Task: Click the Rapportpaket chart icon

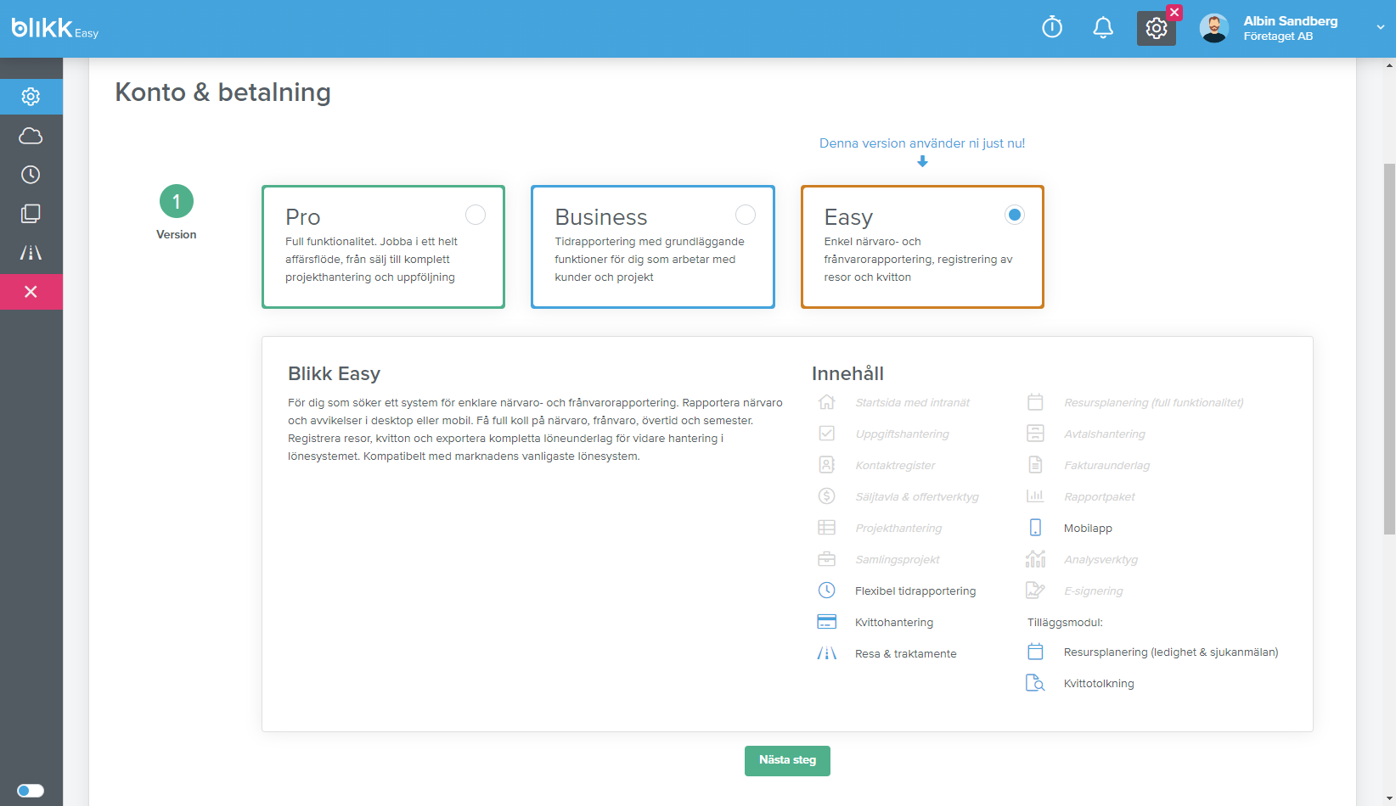Action: coord(1035,496)
